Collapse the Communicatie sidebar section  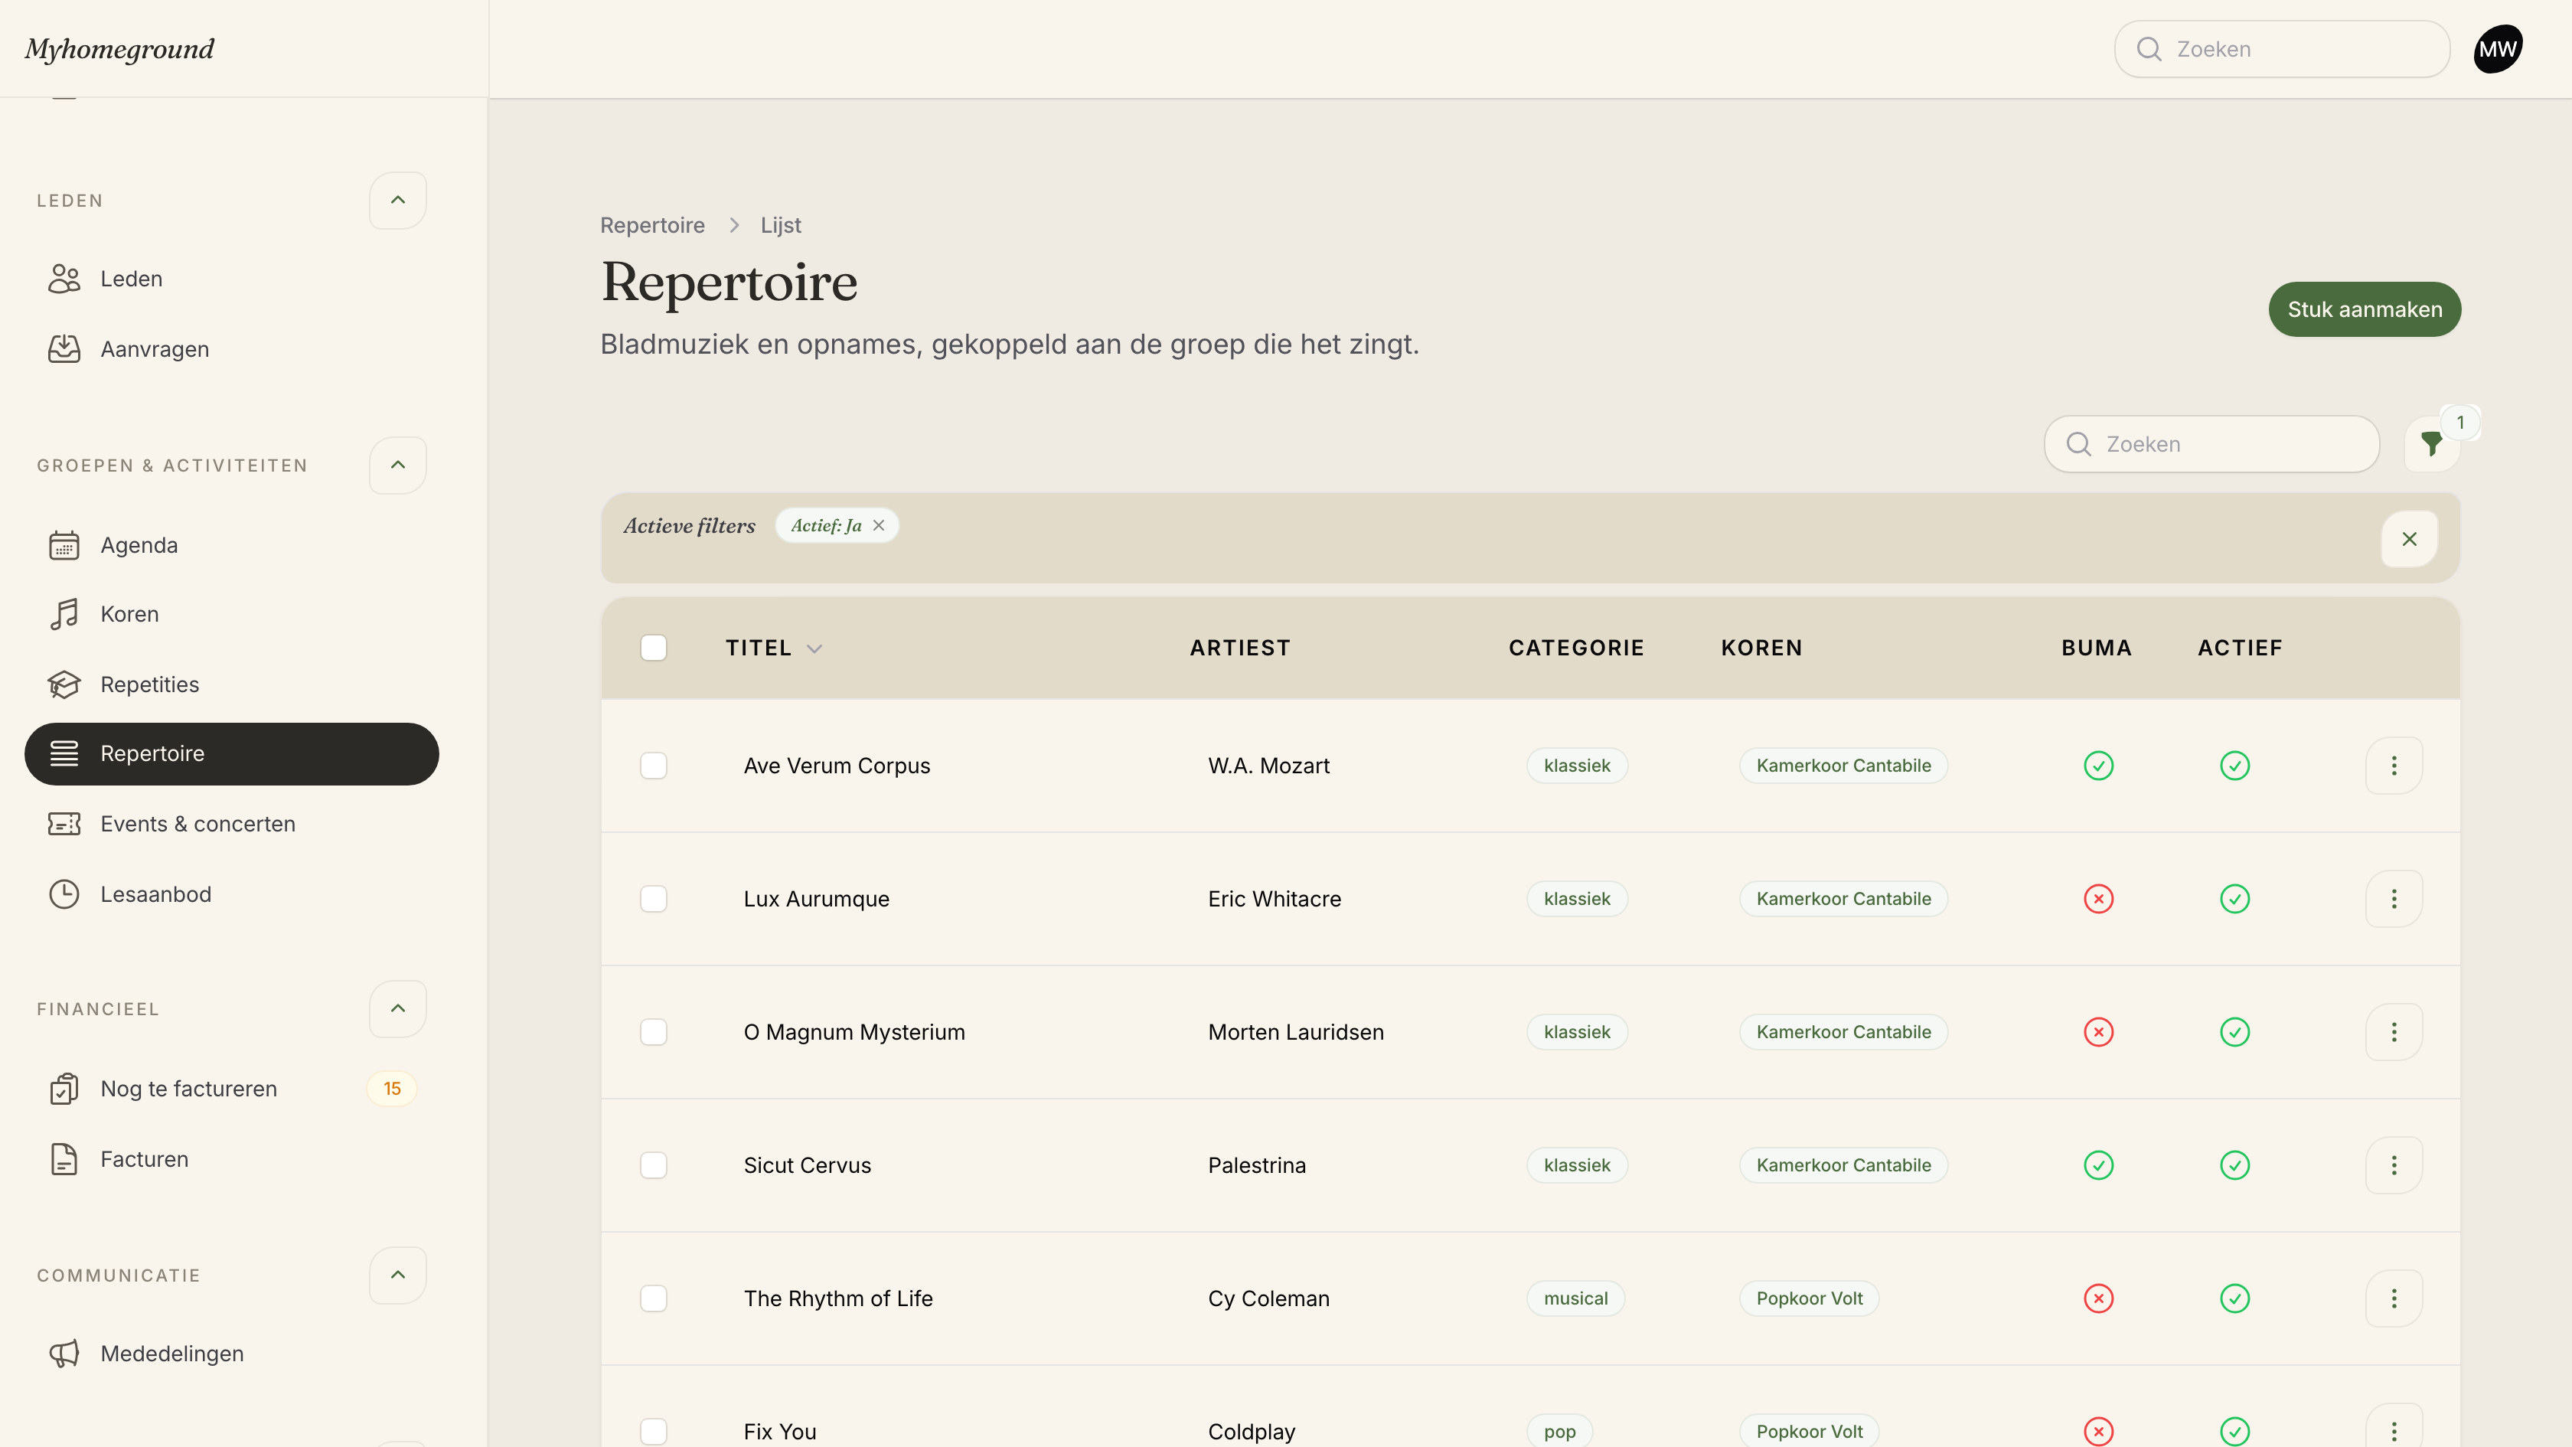[x=397, y=1276]
